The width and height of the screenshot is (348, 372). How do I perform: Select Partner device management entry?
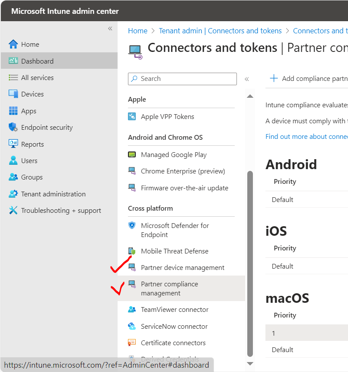[181, 267]
